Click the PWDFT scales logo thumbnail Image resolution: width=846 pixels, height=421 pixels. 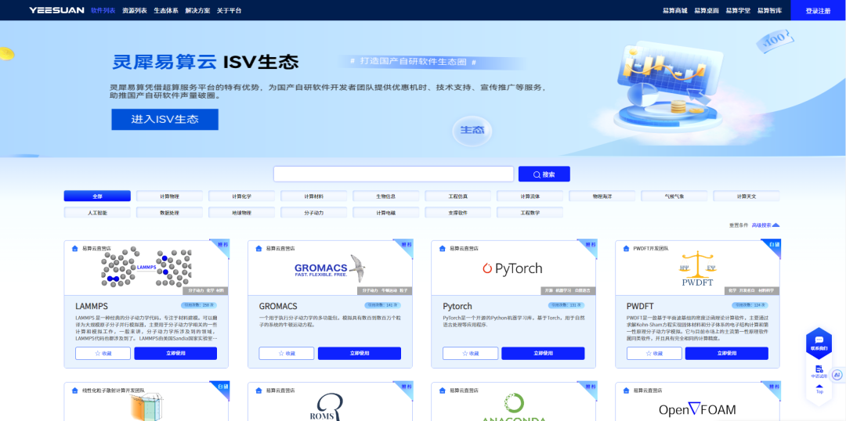[x=697, y=268]
